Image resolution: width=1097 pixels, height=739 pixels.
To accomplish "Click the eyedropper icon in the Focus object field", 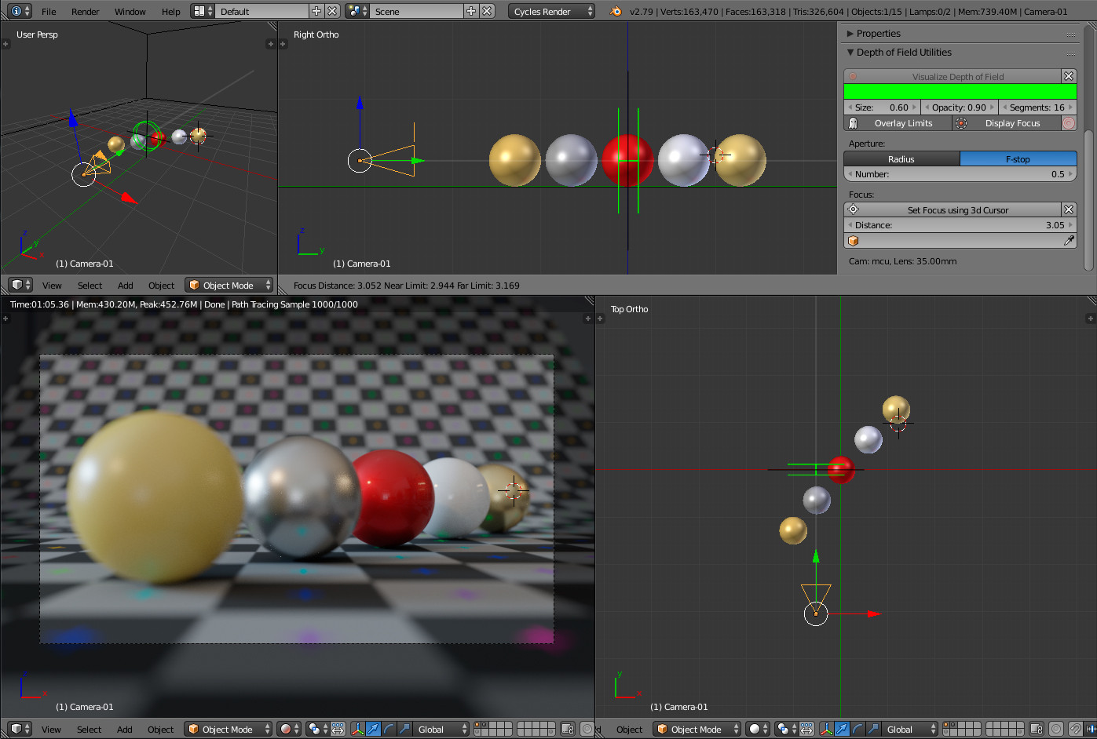I will click(x=1068, y=241).
